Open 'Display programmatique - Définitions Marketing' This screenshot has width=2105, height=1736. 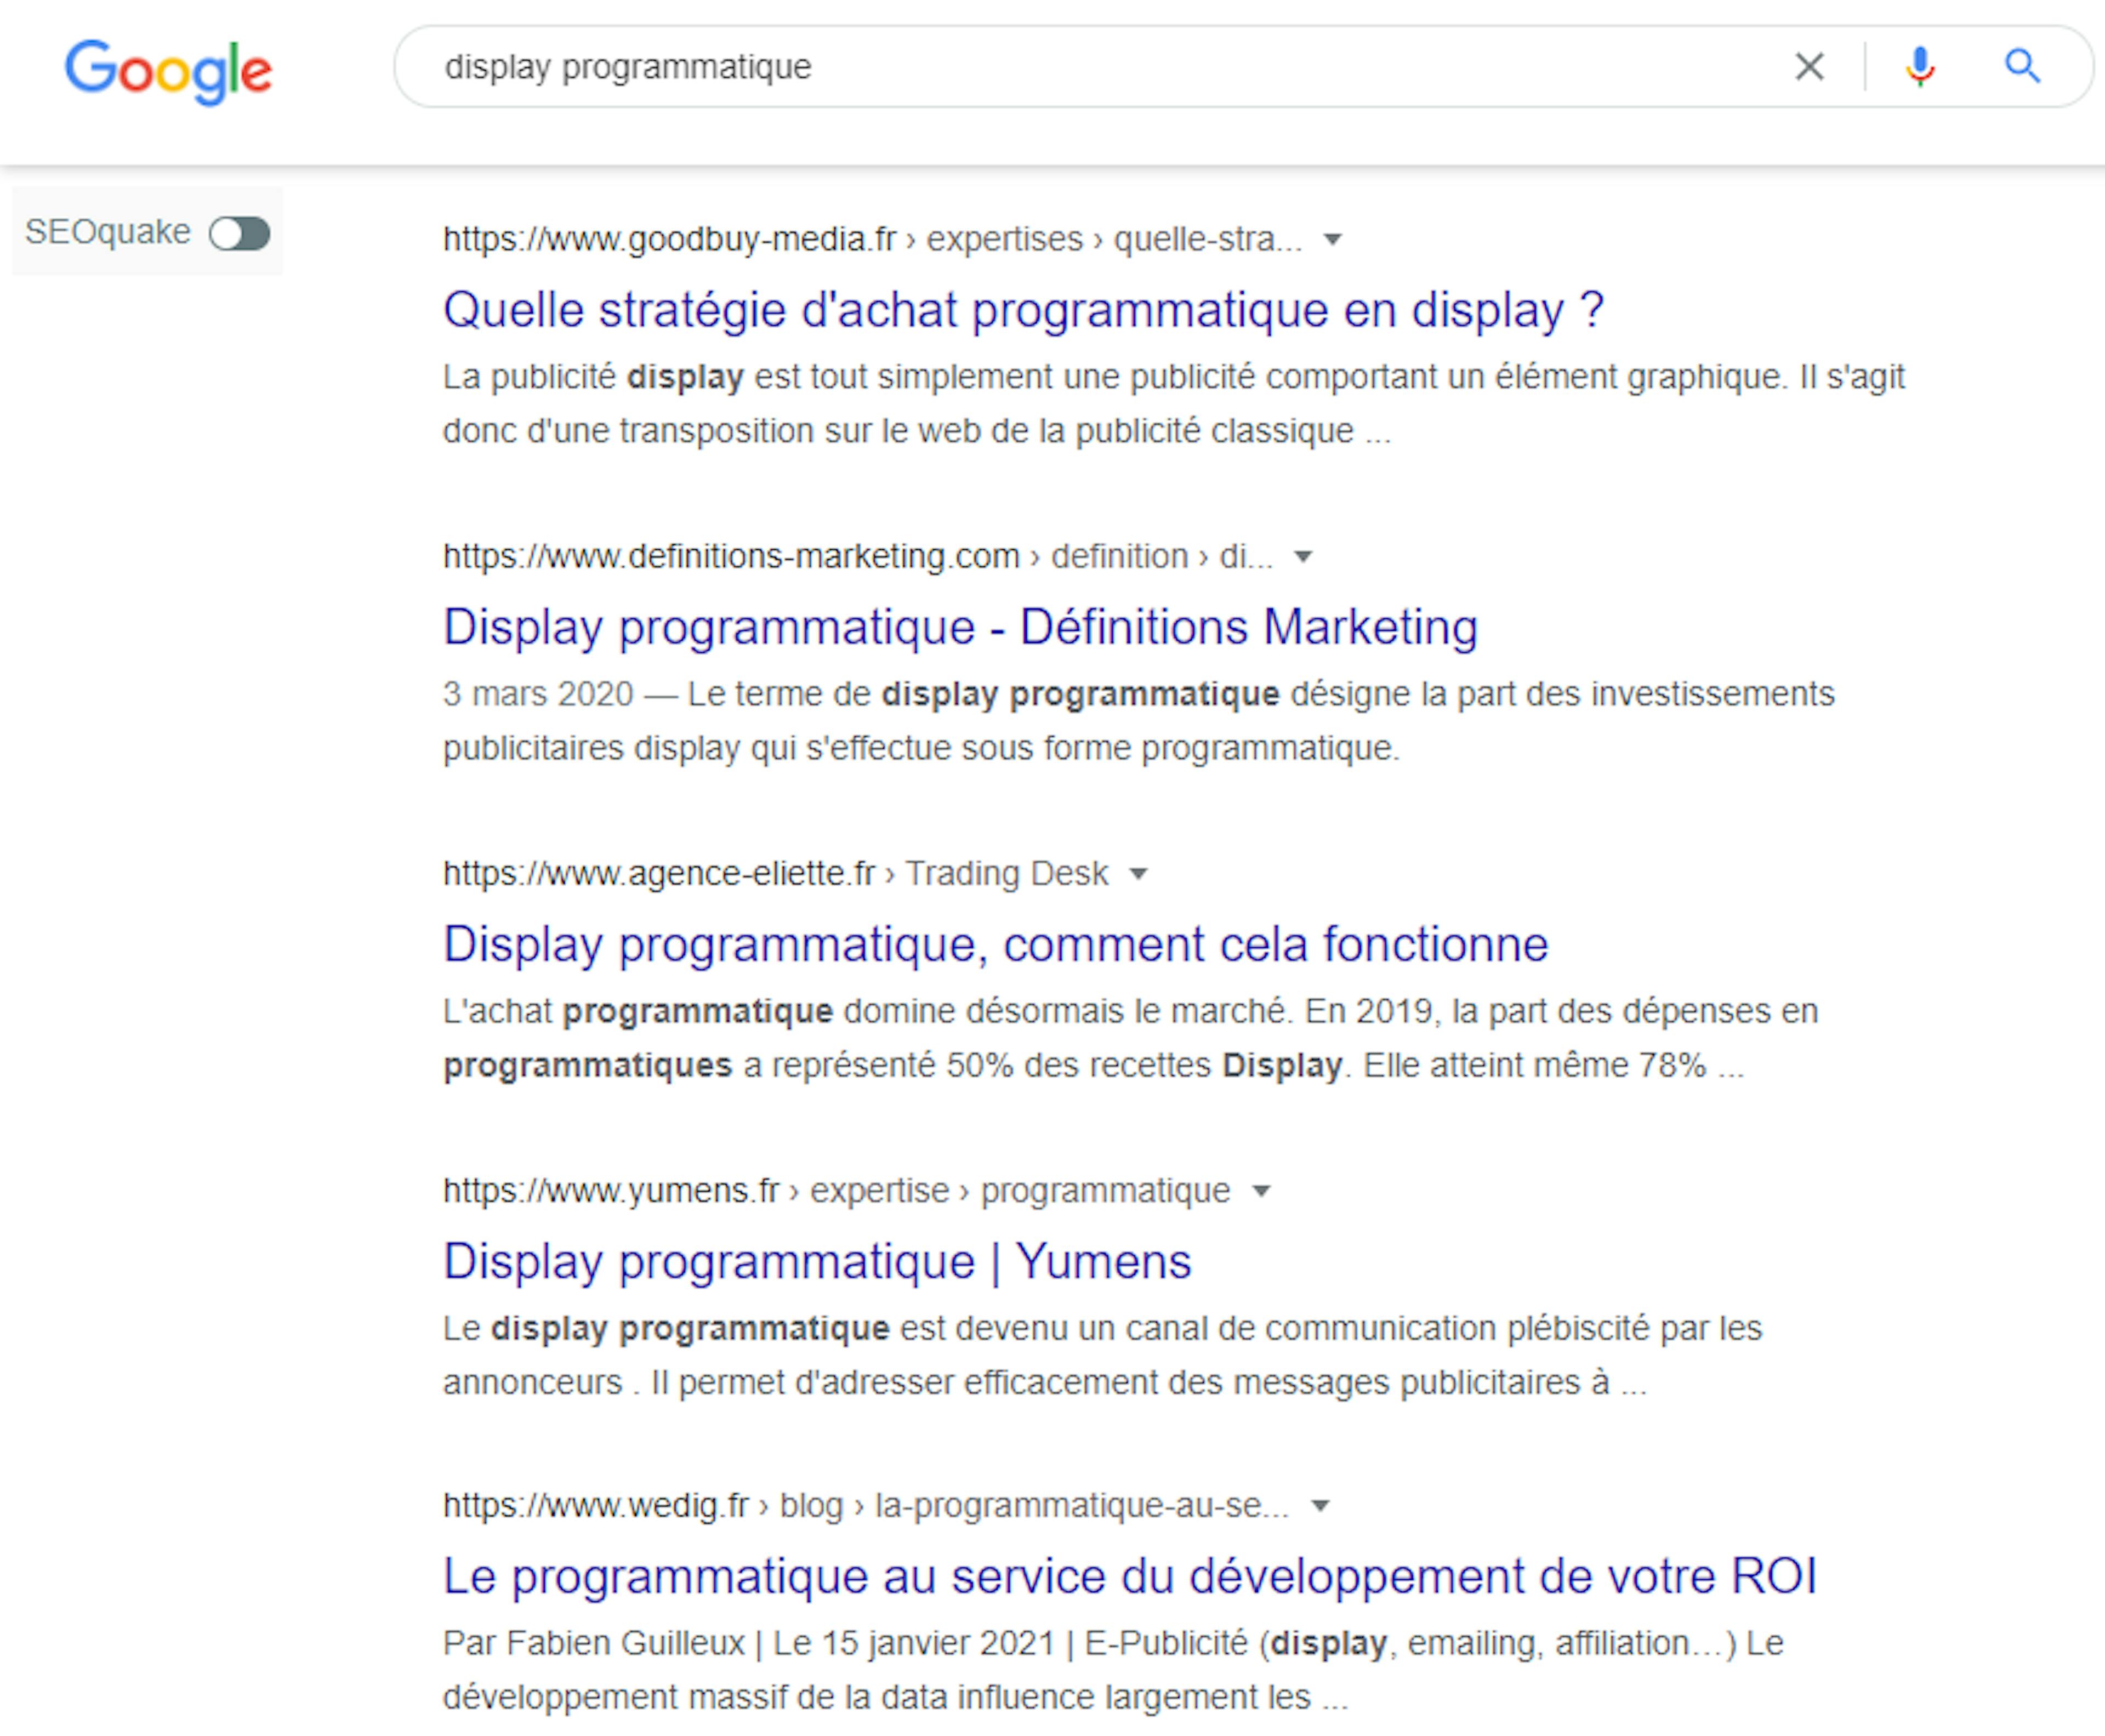coord(960,627)
